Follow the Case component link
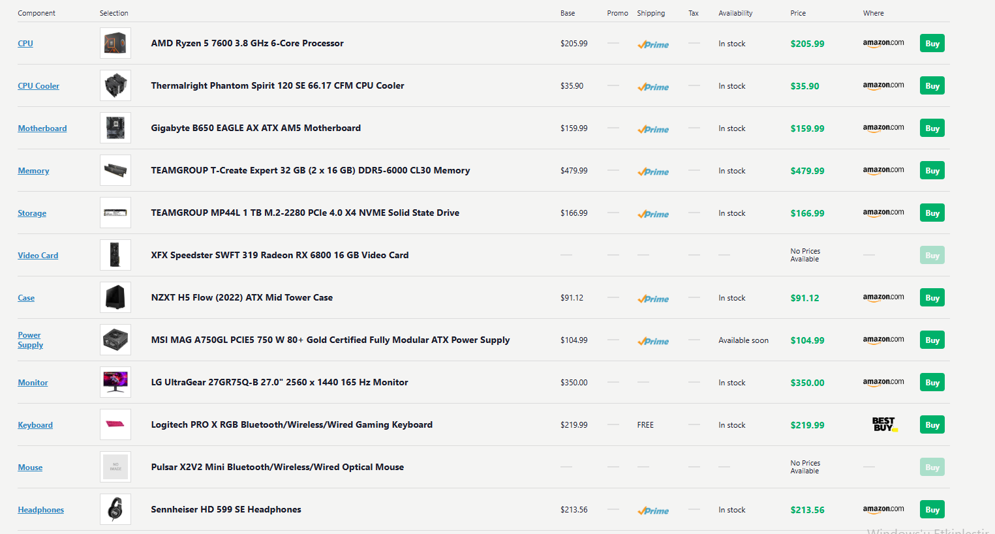 26,298
